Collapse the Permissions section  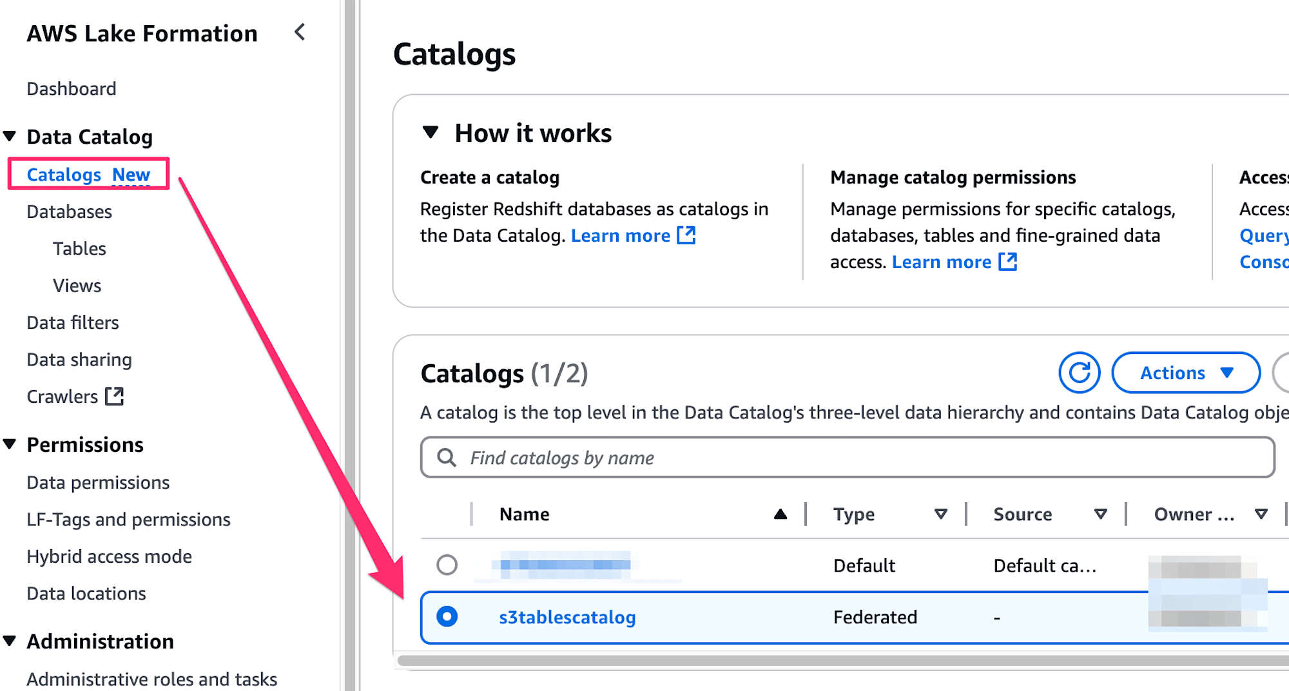pos(10,444)
